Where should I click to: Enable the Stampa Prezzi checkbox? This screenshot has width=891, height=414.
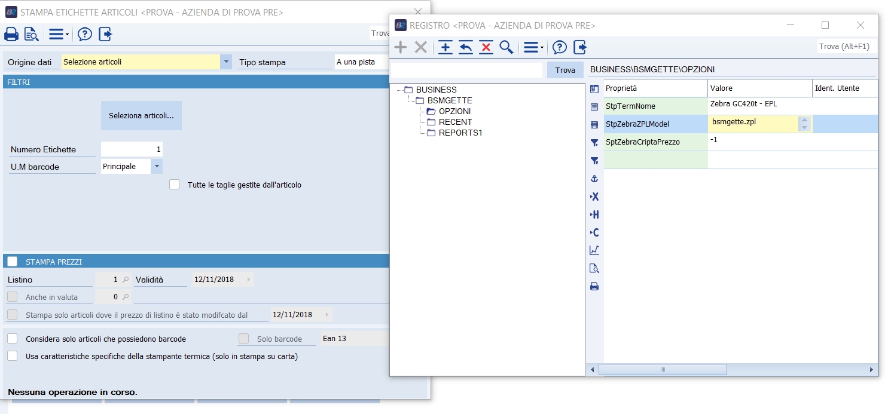13,261
